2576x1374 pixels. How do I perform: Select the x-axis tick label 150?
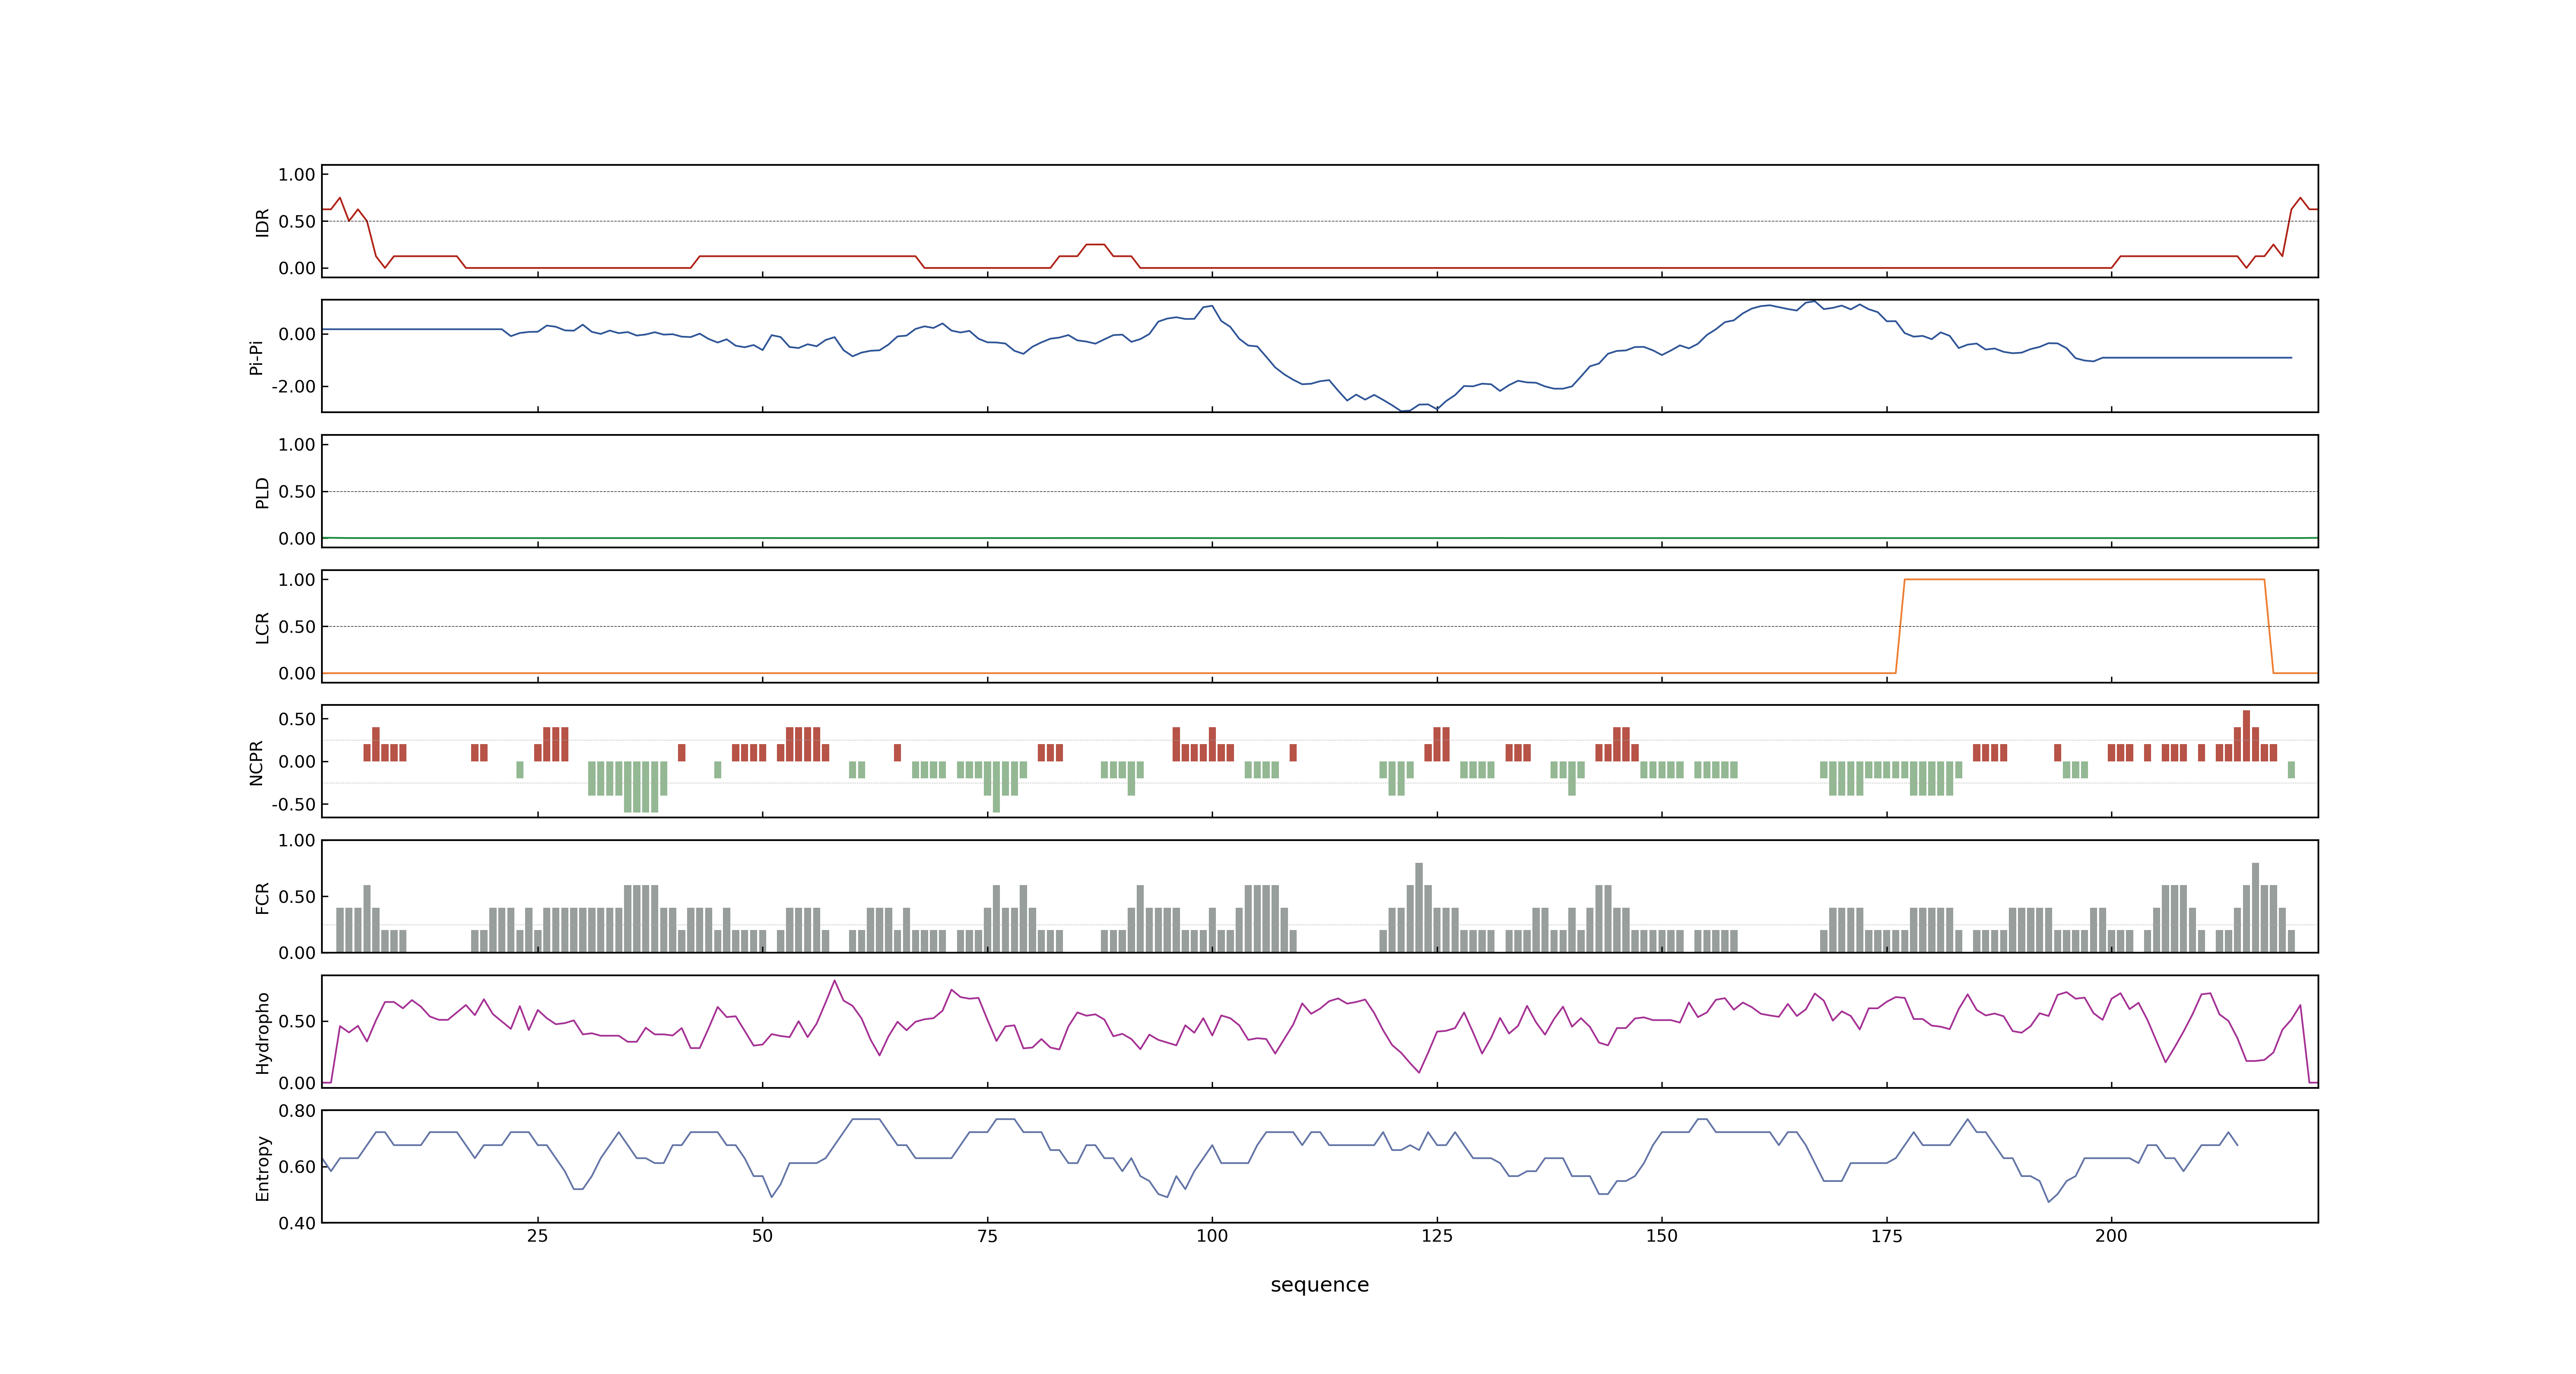[1662, 1236]
